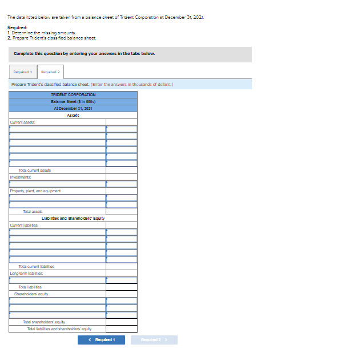This screenshot has width=361, height=360.
Task: Open the third account dropdown under Current assets
Action: [57, 143]
